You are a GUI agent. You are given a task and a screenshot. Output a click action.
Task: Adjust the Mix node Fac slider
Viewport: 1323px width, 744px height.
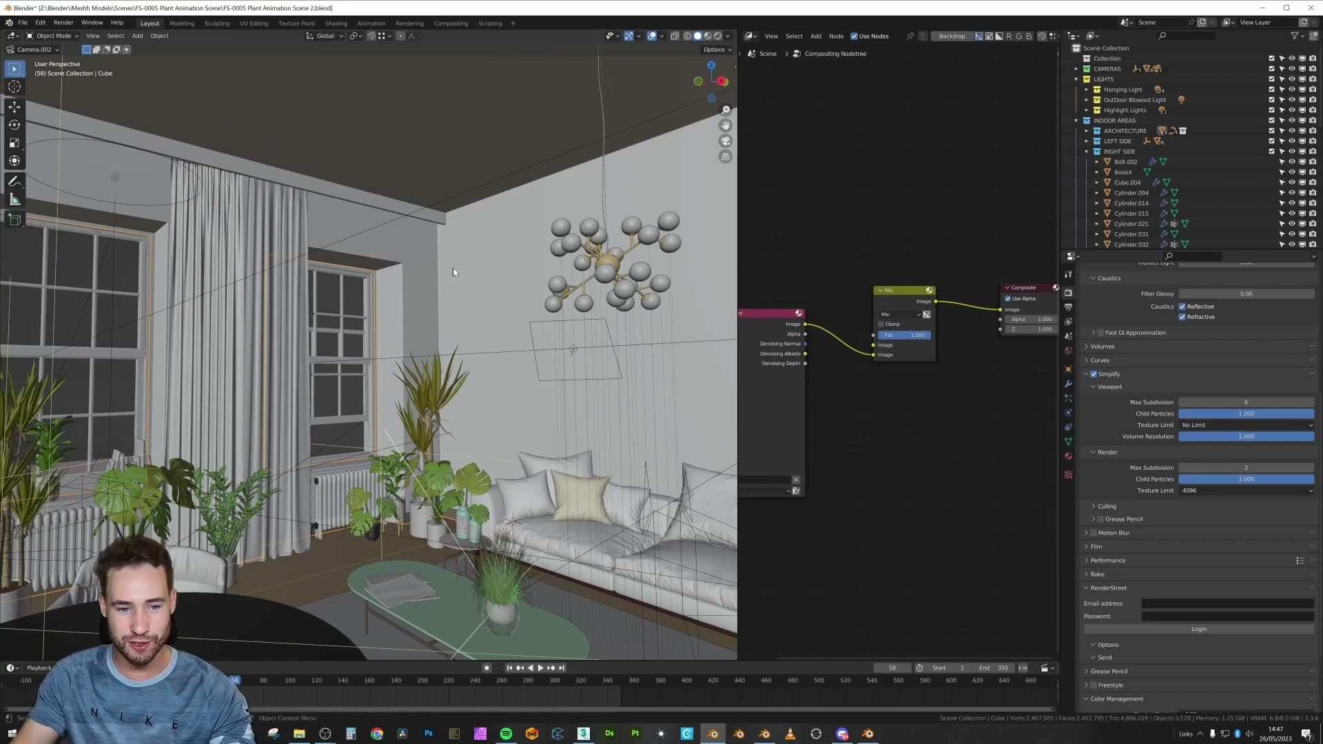tap(904, 335)
